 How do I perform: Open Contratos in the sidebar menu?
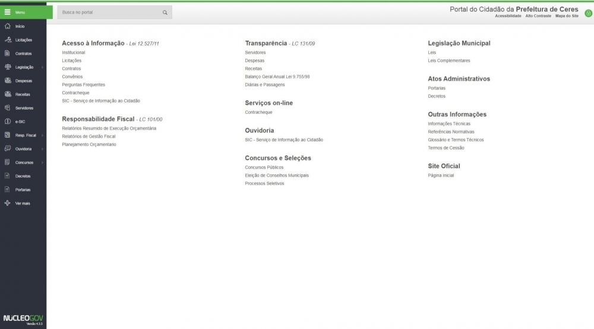pyautogui.click(x=23, y=53)
